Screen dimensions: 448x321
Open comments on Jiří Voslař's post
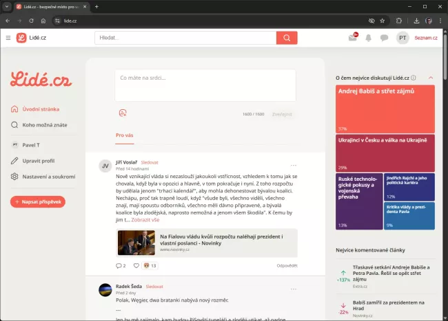120,265
